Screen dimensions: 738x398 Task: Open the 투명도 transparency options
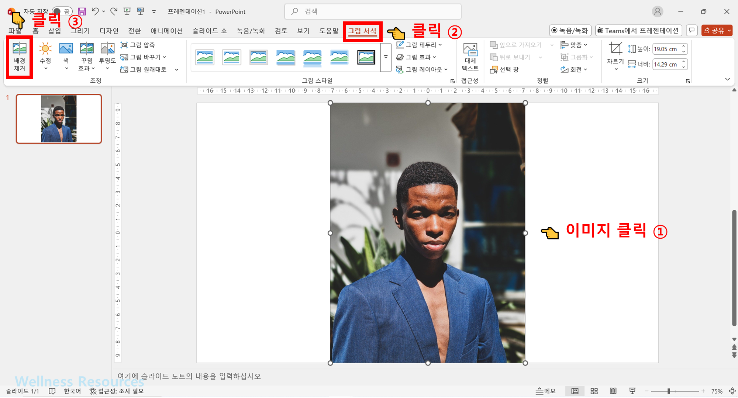pos(107,56)
